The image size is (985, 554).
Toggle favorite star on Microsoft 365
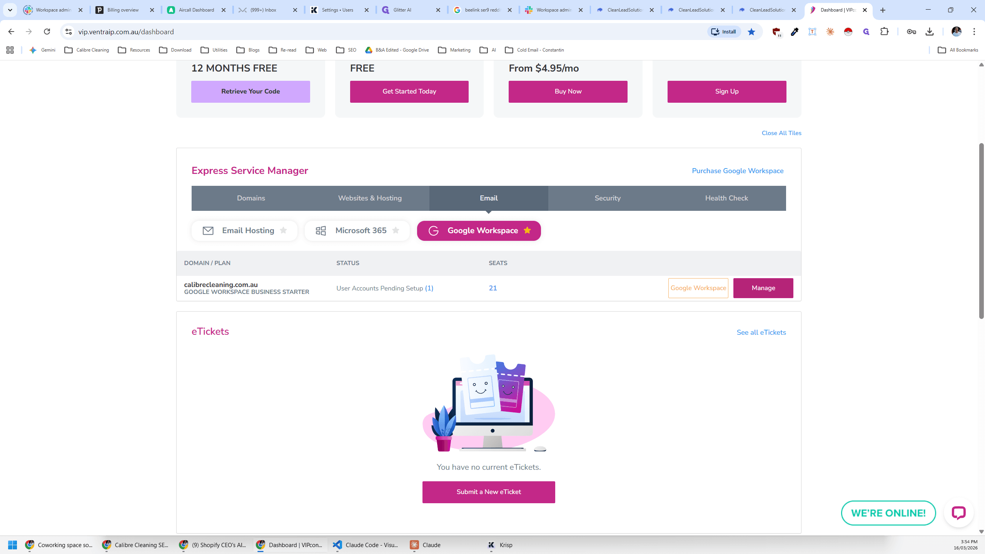pyautogui.click(x=396, y=230)
